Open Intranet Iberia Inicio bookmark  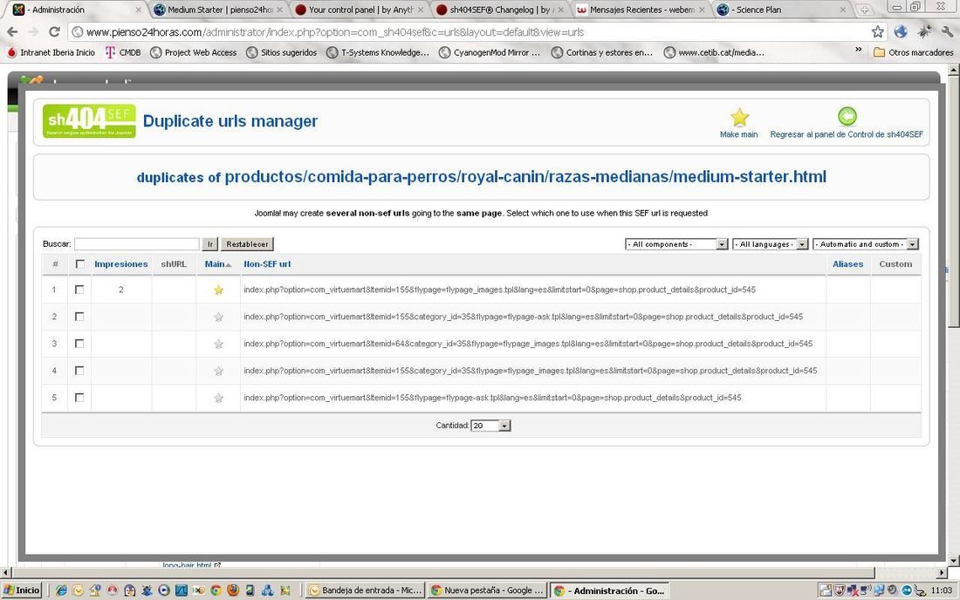point(51,52)
